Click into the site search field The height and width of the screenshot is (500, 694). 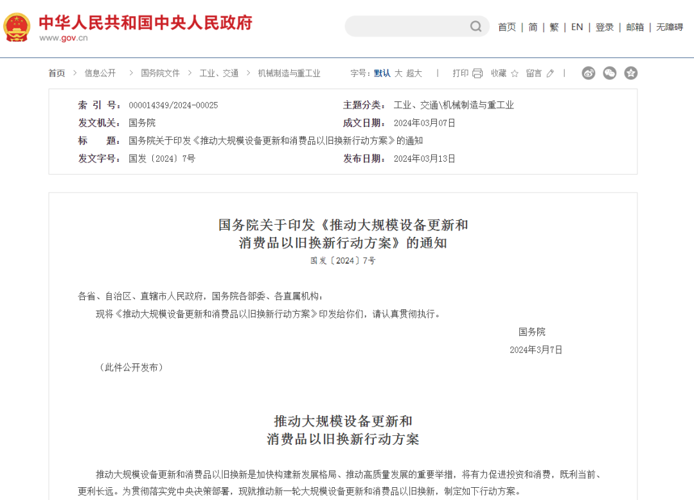(x=406, y=26)
